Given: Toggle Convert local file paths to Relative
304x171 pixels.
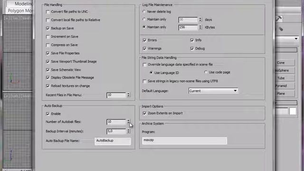Looking at the screenshot, I should click(x=47, y=20).
